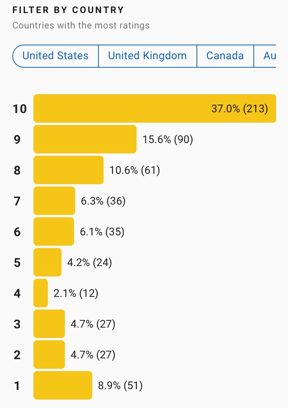Screen dimensions: 288x408
Task: Click the 8.9% (51) percentage label
Action: pos(120,386)
